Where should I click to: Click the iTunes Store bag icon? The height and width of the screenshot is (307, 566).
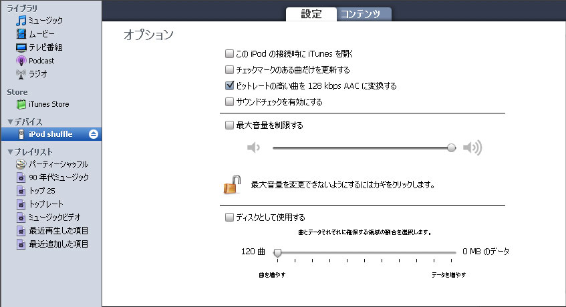(21, 105)
